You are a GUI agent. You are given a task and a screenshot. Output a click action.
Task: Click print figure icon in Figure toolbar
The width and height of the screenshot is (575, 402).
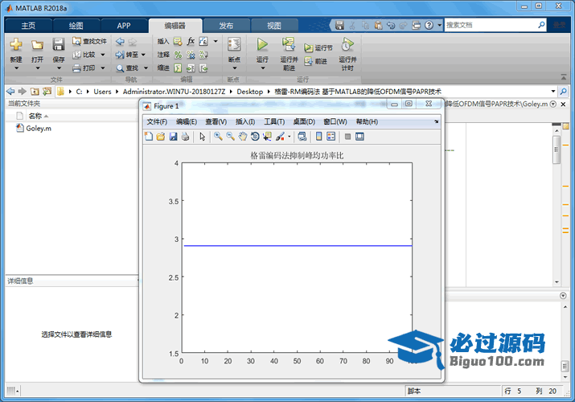coord(185,137)
